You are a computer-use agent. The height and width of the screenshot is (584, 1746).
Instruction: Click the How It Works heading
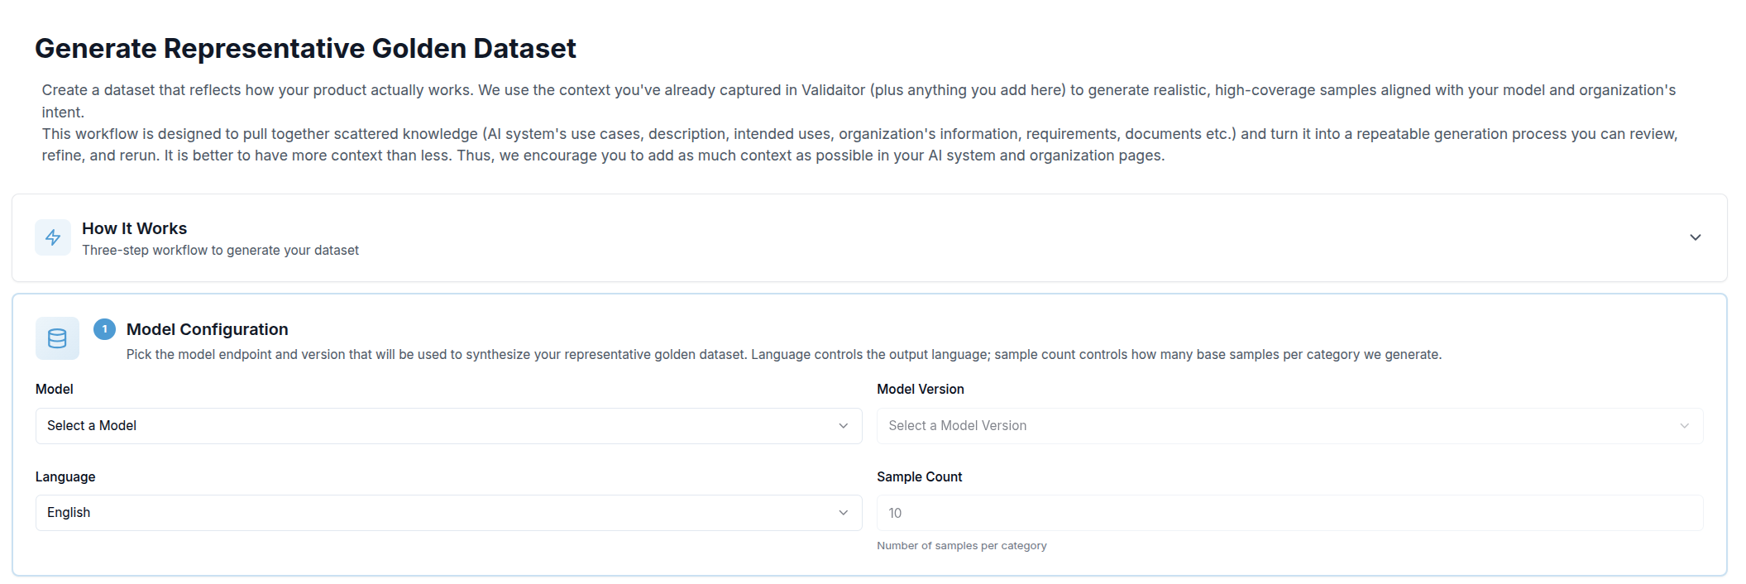134,228
